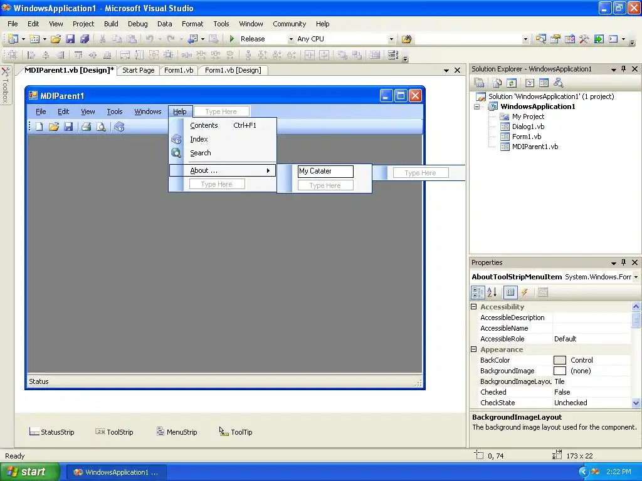This screenshot has height=481, width=642.
Task: Collapse the Appearance property category
Action: point(474,349)
